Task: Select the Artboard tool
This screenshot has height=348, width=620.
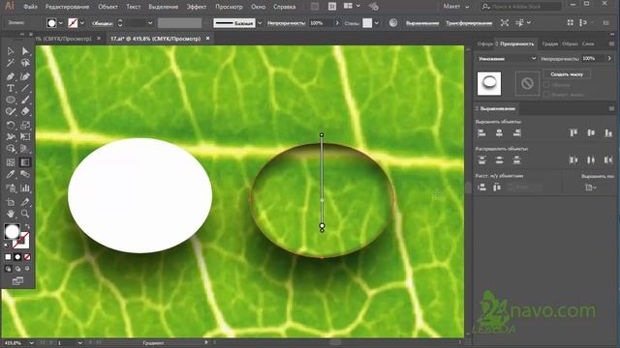Action: tap(11, 202)
